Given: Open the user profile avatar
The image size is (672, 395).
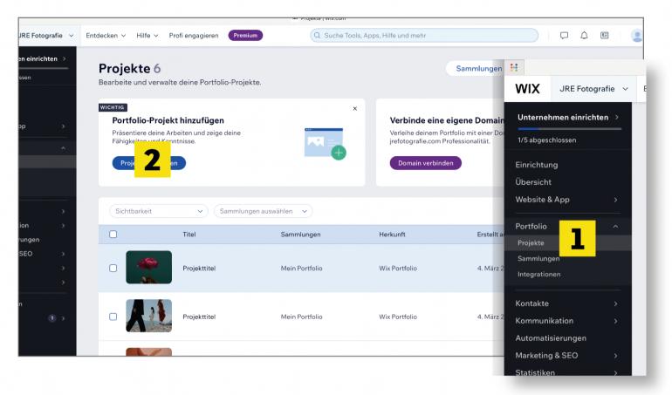Looking at the screenshot, I should [637, 36].
